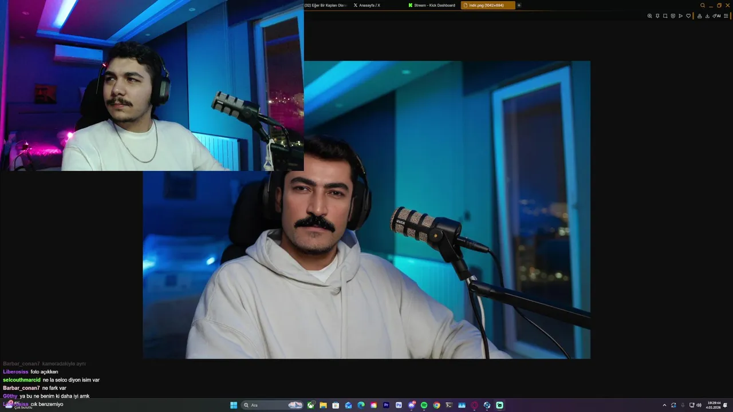Click the snapshot selection-frame icon
Screen dimensions: 733x412
tap(665, 16)
